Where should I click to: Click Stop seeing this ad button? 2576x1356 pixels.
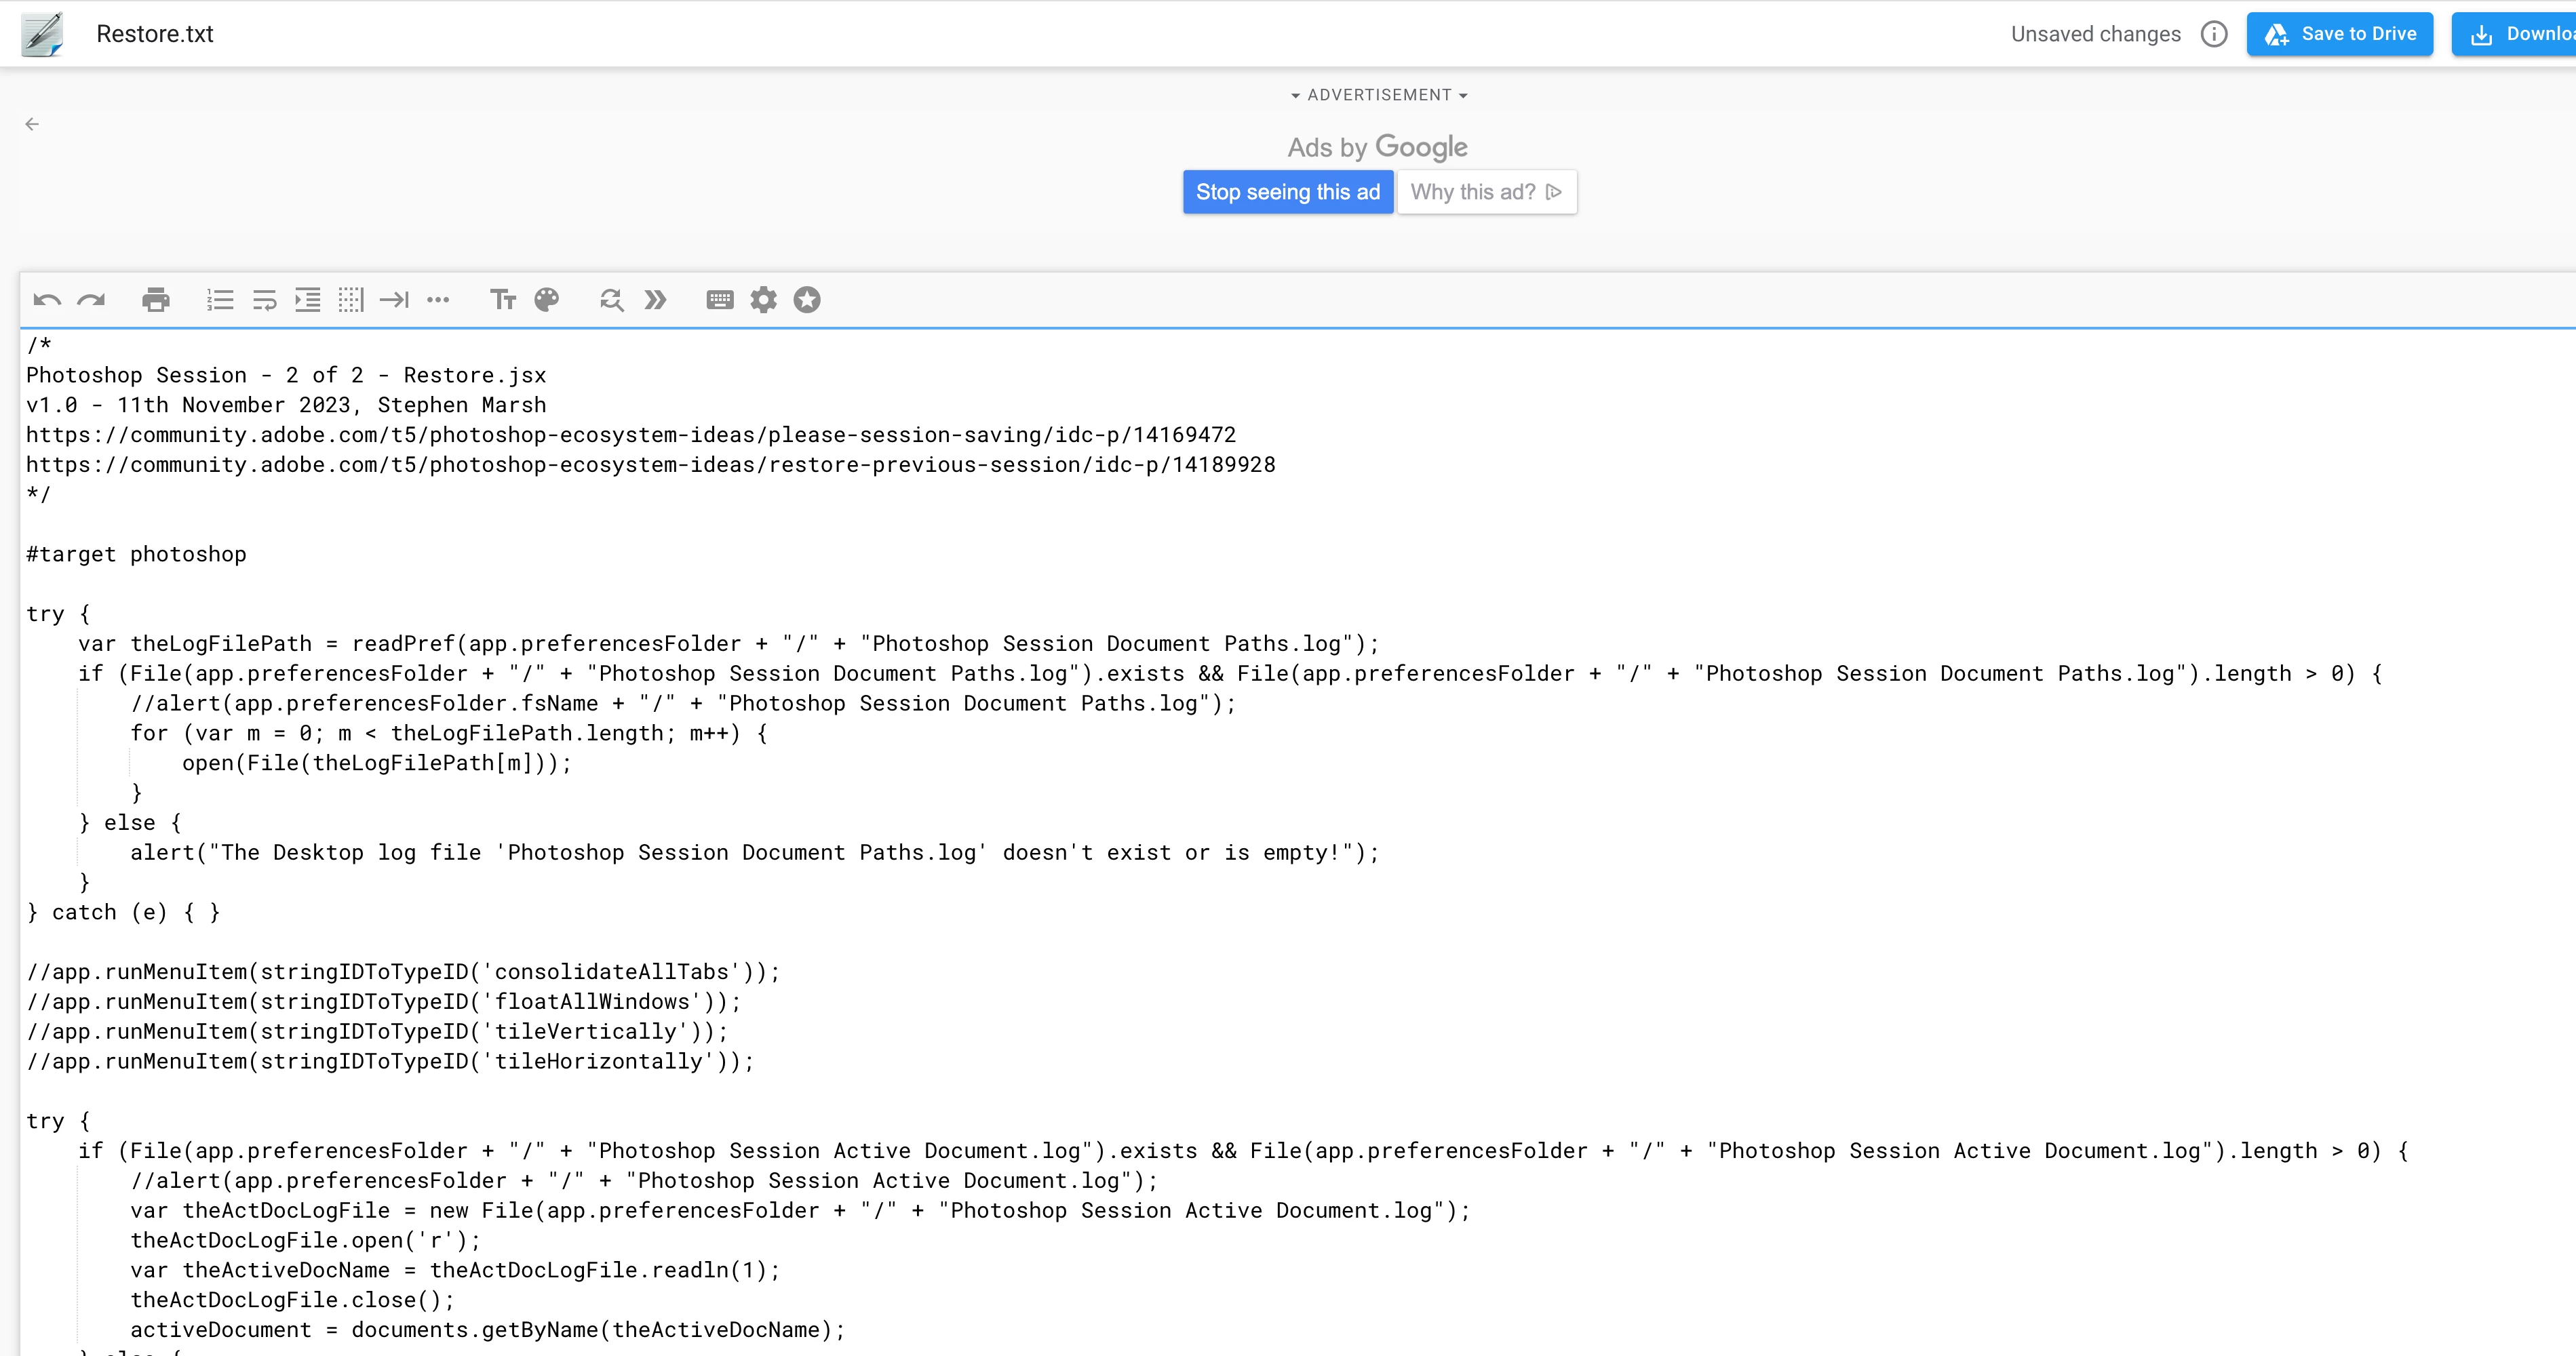click(1287, 192)
